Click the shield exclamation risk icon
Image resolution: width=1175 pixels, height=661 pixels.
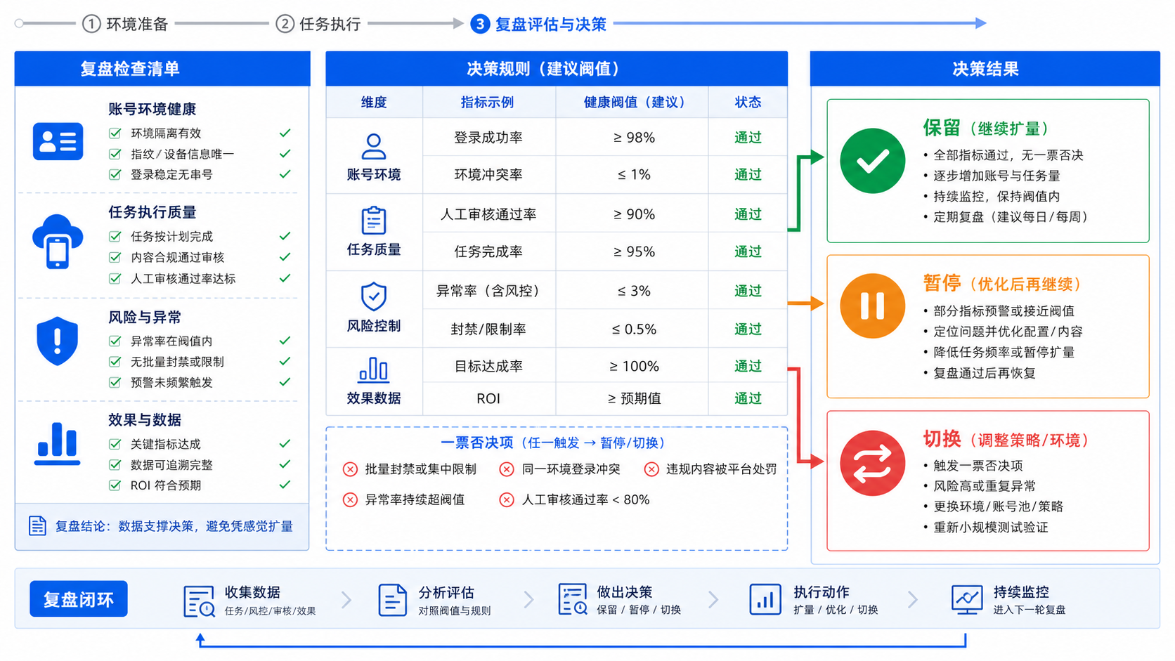(x=57, y=341)
